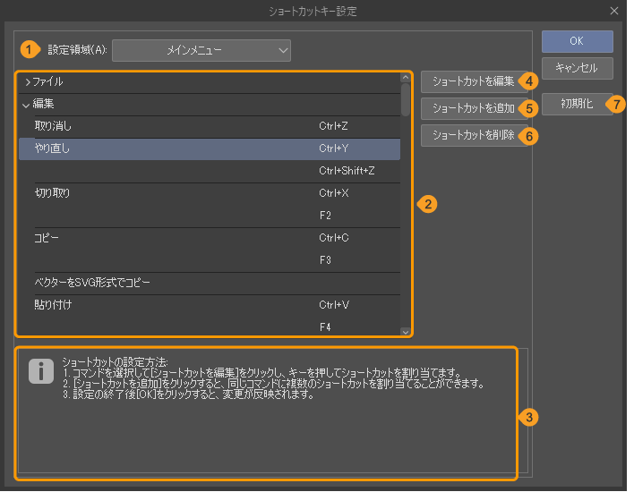The image size is (634, 492).
Task: Select the Ctrl+Shift+Z shortcut entry
Action: 346,171
